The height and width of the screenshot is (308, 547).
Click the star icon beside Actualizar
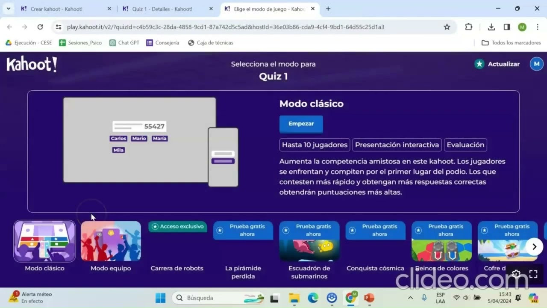479,64
